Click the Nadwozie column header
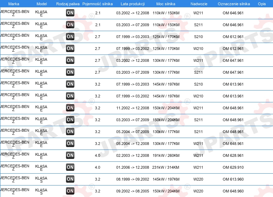 199,4
